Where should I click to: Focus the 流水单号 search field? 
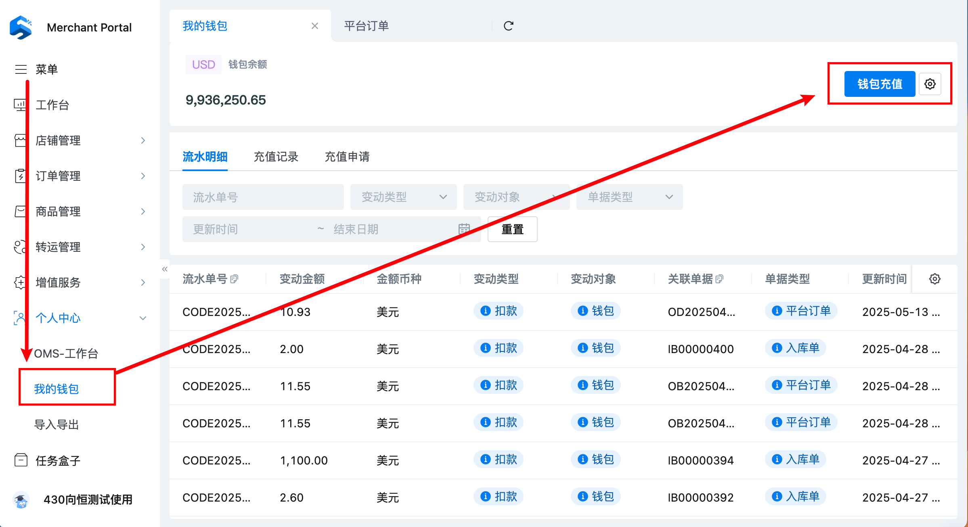coord(263,197)
